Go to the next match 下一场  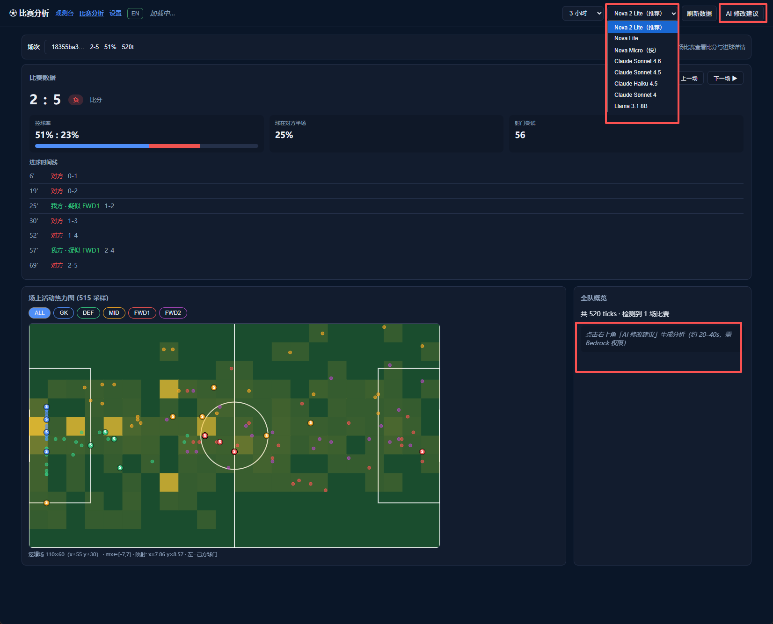(725, 78)
